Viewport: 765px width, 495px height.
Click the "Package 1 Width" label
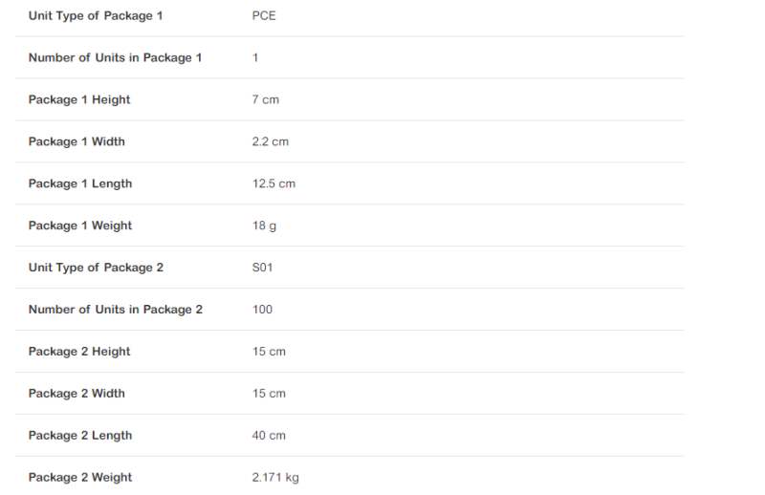tap(76, 141)
